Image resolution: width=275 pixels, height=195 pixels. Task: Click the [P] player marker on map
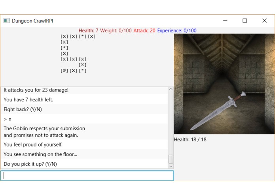64,71
